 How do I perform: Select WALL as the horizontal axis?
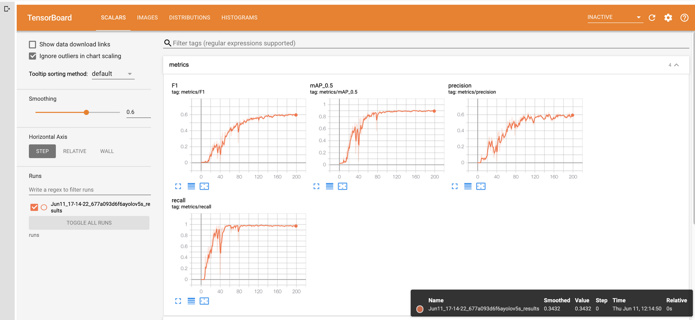(107, 151)
